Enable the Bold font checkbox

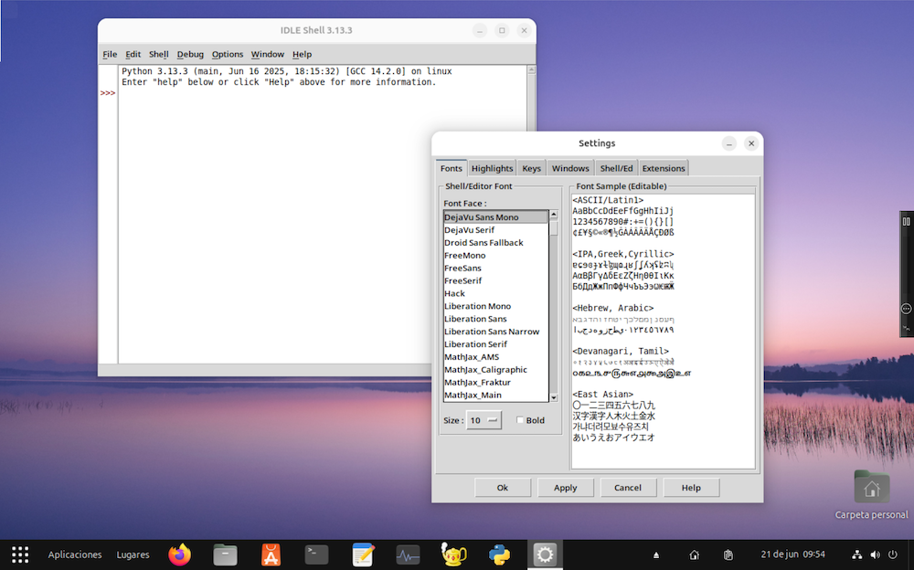click(520, 420)
